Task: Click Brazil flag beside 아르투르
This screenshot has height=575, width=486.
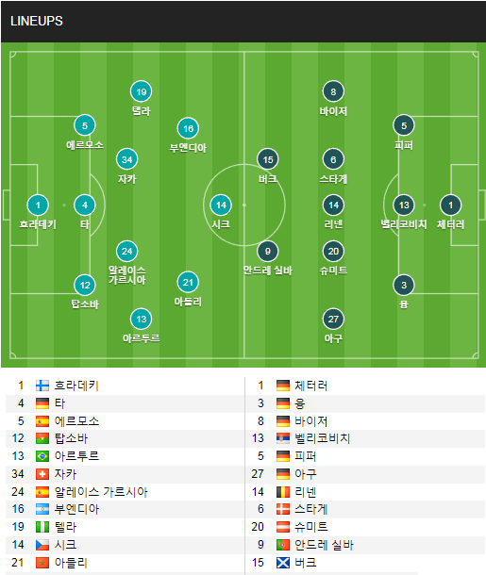Action: [x=42, y=456]
